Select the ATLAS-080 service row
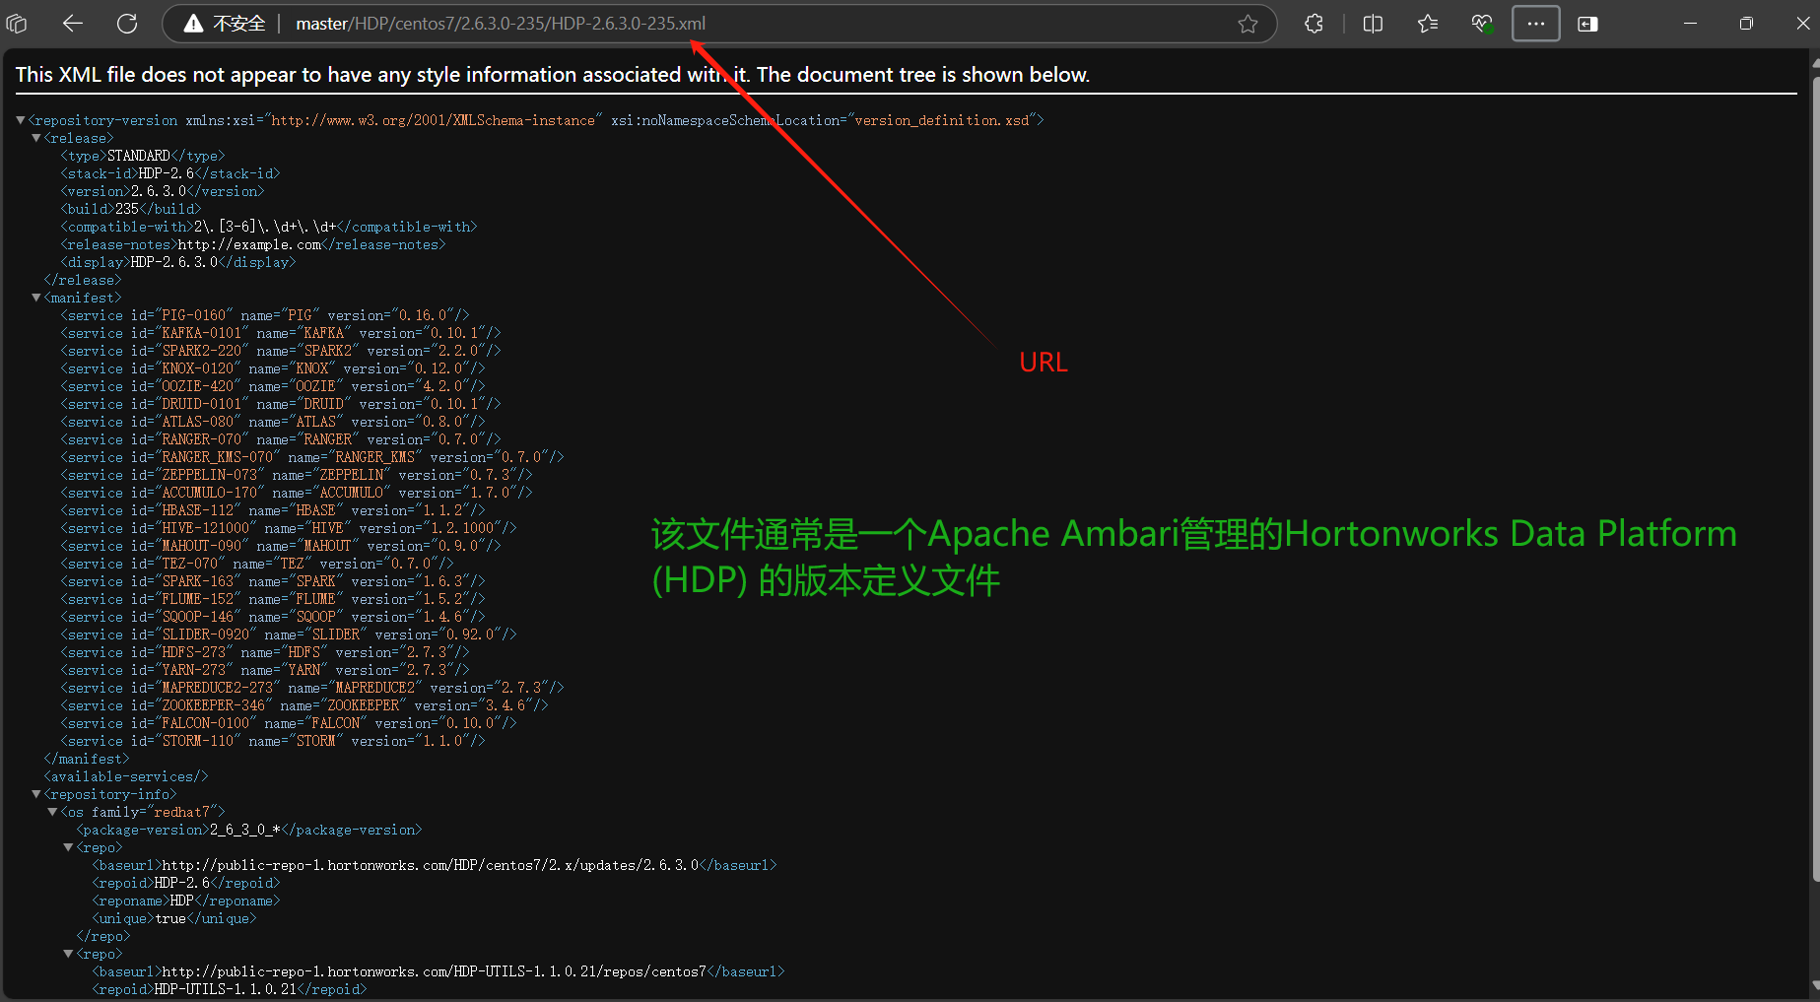 273,422
